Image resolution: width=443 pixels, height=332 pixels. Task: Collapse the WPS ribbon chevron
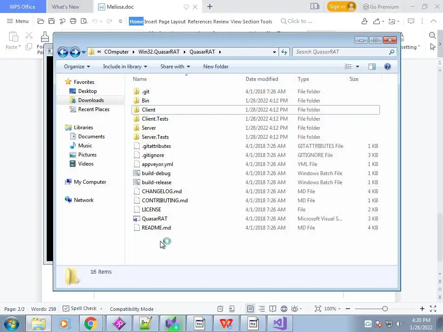tap(433, 21)
